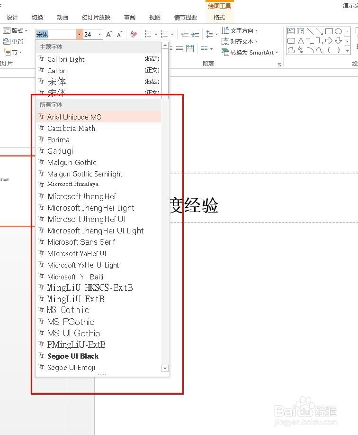Click the font size input showing 24
This screenshot has height=435, width=358.
click(90, 35)
